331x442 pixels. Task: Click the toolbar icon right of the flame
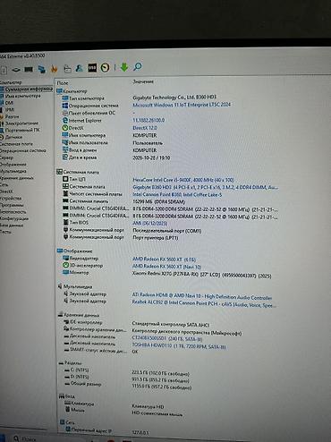[x=68, y=69]
